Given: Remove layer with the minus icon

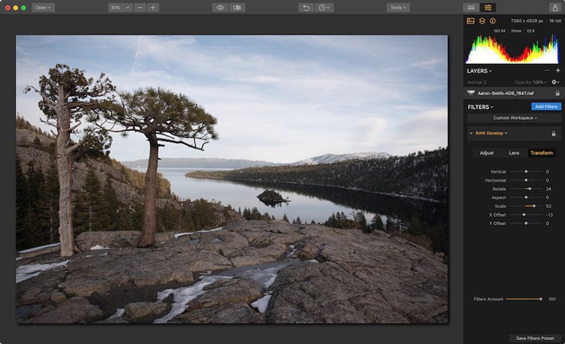Looking at the screenshot, I should (x=547, y=71).
